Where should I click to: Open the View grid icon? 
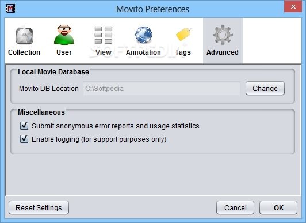tap(103, 35)
